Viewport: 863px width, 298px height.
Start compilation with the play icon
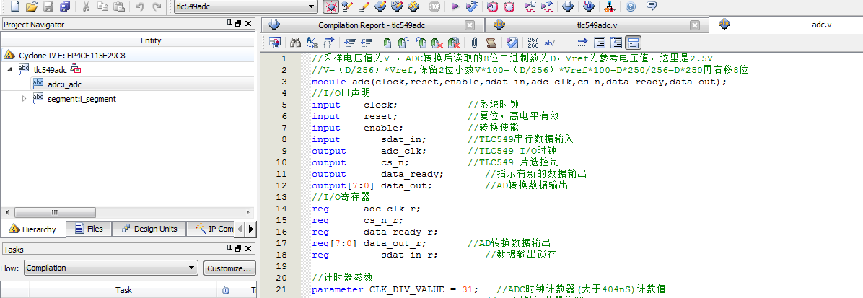tap(455, 6)
